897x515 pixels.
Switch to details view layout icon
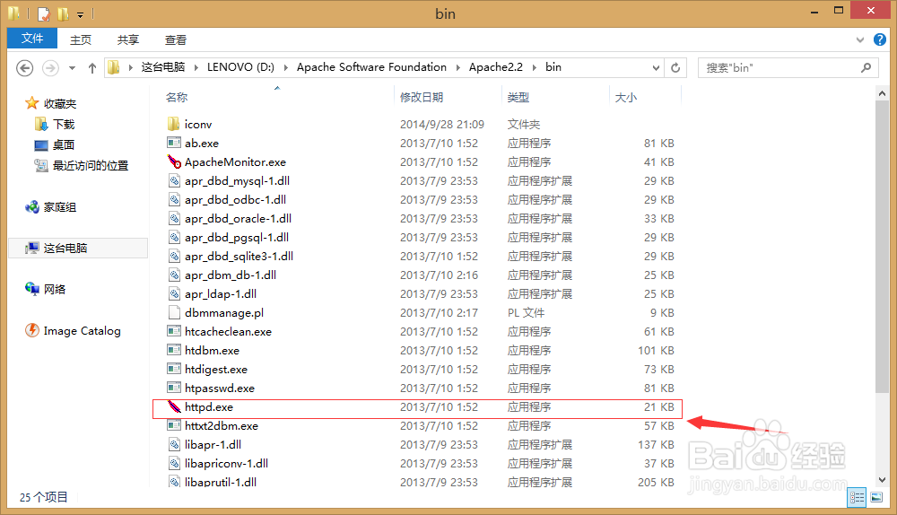pos(857,497)
